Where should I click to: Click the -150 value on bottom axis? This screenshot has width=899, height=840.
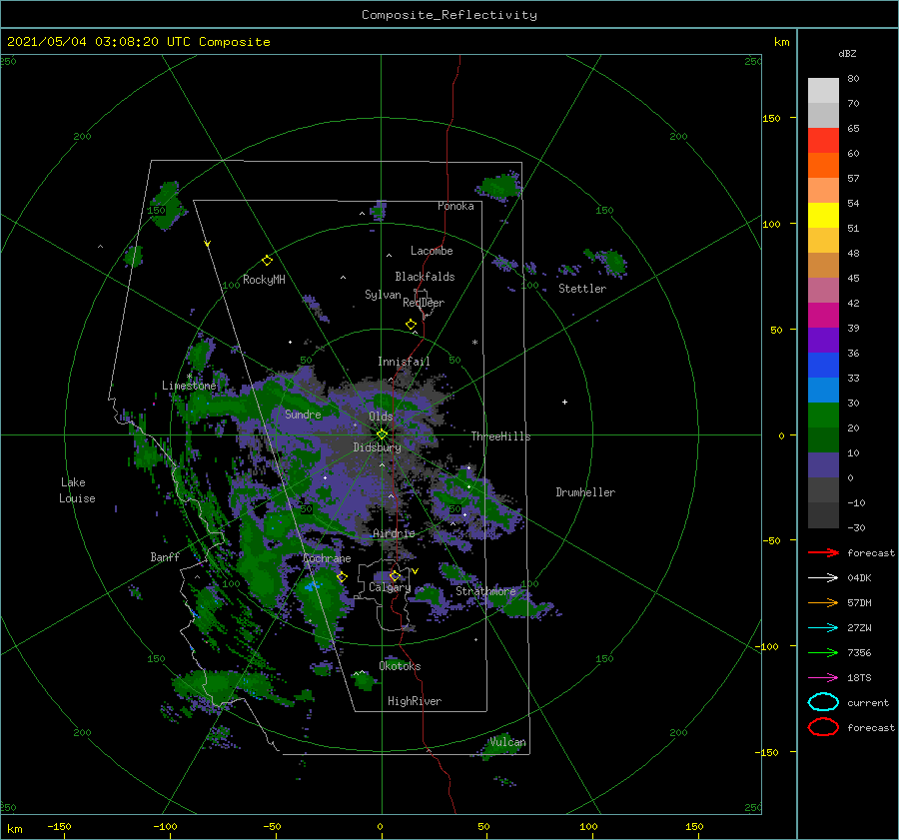tap(59, 826)
